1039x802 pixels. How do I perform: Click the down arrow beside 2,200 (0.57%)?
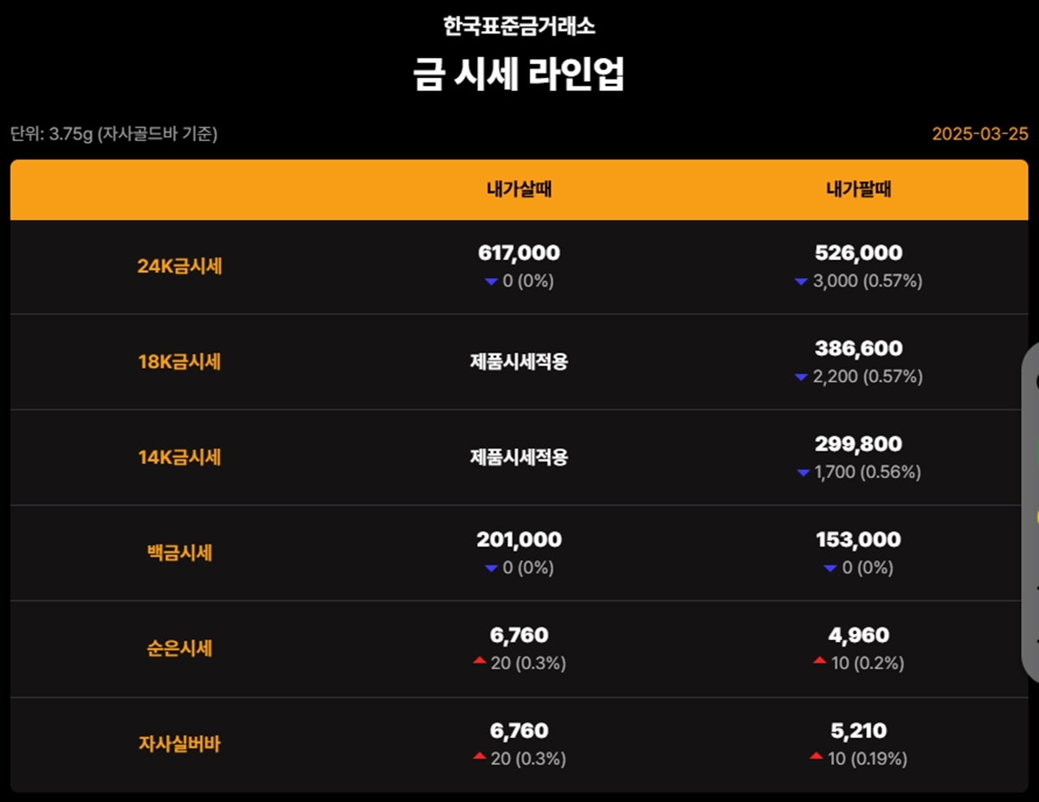click(x=801, y=378)
